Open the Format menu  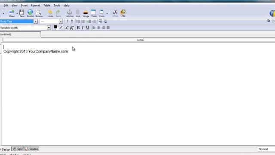click(35, 6)
